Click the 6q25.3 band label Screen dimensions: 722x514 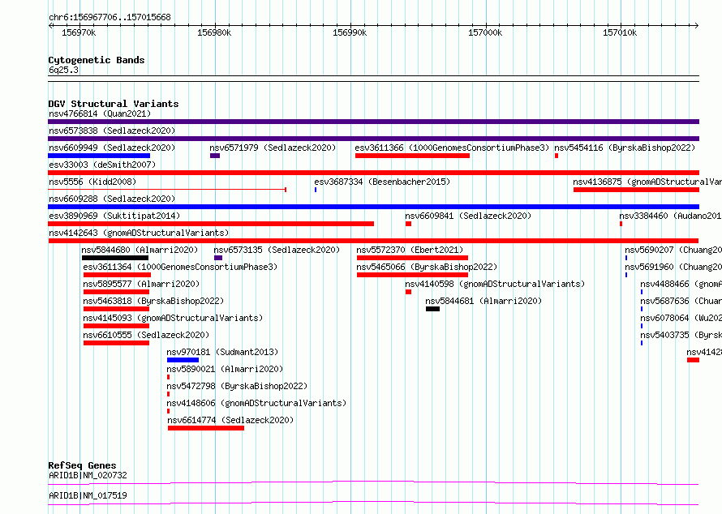[63, 70]
